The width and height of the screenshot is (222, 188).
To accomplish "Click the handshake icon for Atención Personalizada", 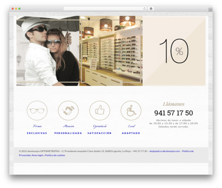I will click(x=68, y=111).
